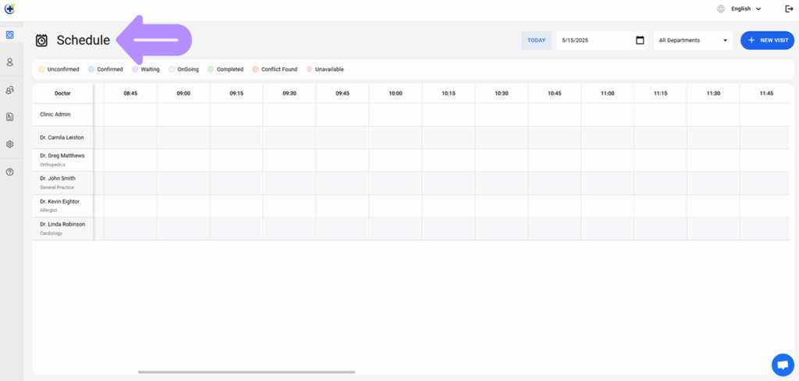Viewport: 799px width, 381px height.
Task: Click the Conflict Found status color circle
Action: click(x=255, y=69)
